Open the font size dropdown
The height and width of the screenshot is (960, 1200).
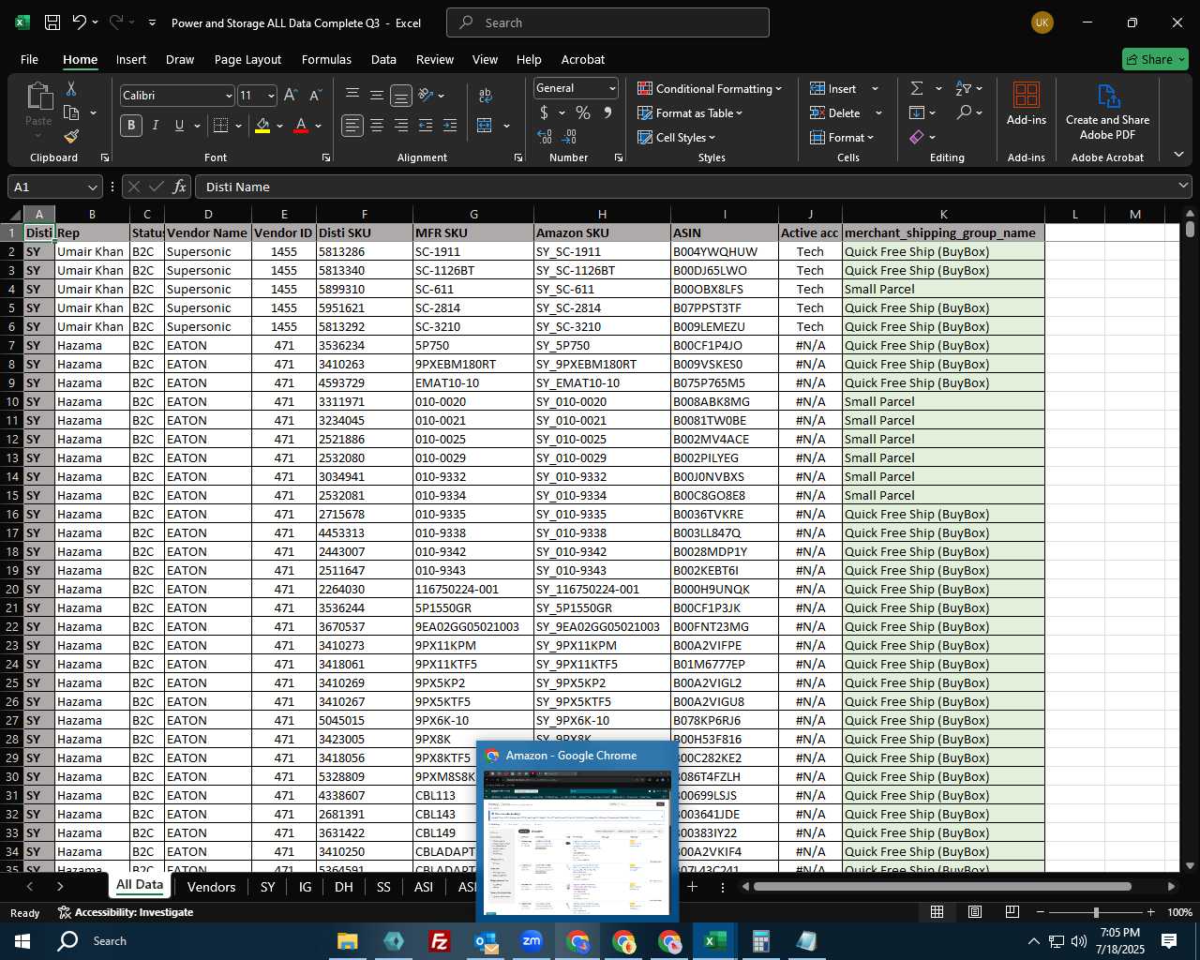(271, 96)
